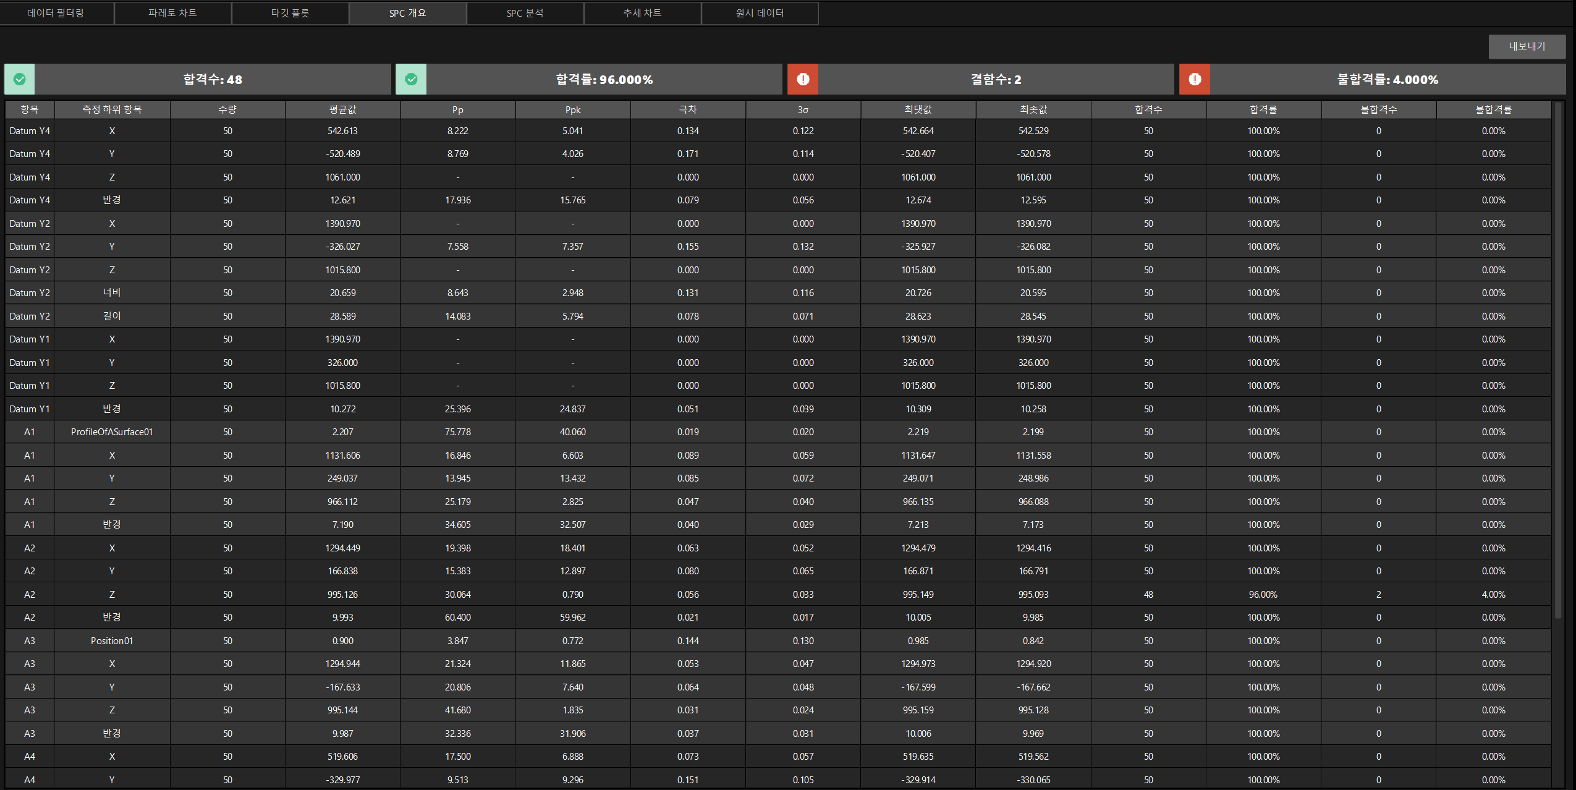Select the 길이 sub-item of Datum Y2
1576x790 pixels.
tap(112, 316)
